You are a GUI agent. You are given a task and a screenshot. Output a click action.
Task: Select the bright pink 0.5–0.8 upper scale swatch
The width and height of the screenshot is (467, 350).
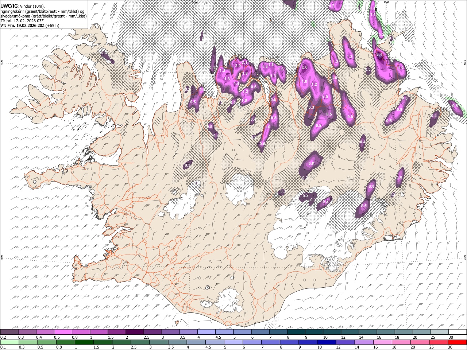pyautogui.click(x=63, y=332)
